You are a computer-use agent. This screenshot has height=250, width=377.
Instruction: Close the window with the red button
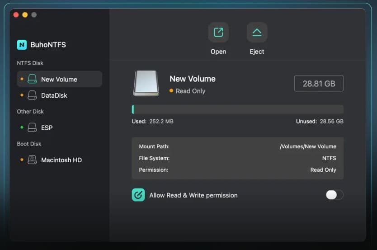point(16,15)
